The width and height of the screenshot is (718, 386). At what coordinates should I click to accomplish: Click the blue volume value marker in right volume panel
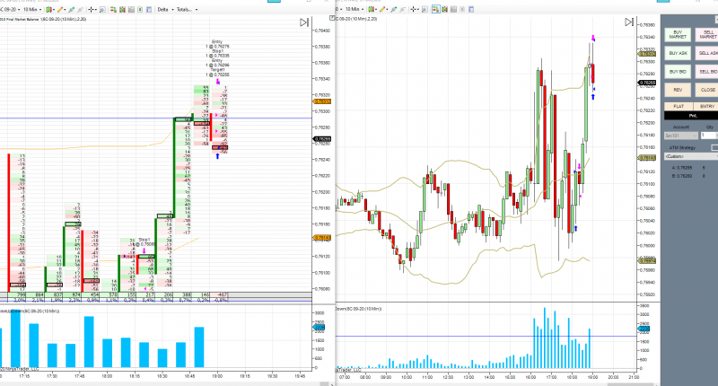click(x=644, y=329)
